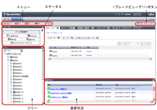Select the リソース tab
157x110 pixels.
[x=16, y=19]
